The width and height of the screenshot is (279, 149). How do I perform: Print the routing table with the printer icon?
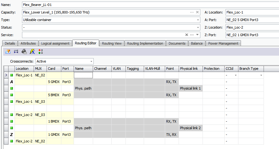coord(24,52)
